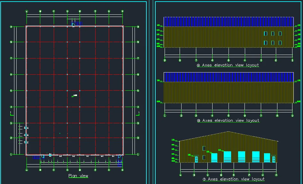
Task: Select the upper-left window in top elevation
Action: coord(265,34)
